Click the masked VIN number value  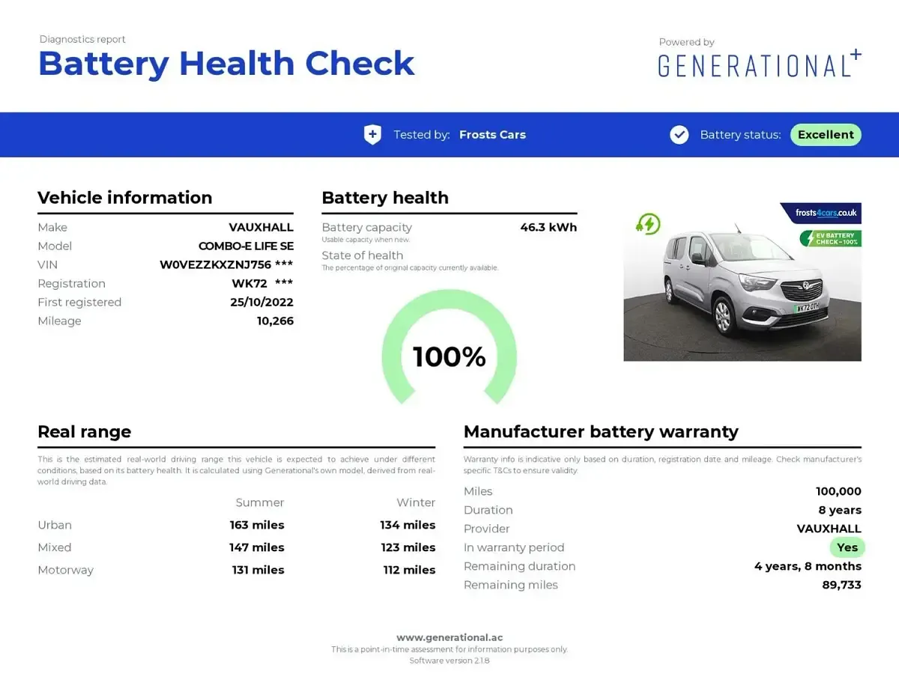tap(226, 265)
